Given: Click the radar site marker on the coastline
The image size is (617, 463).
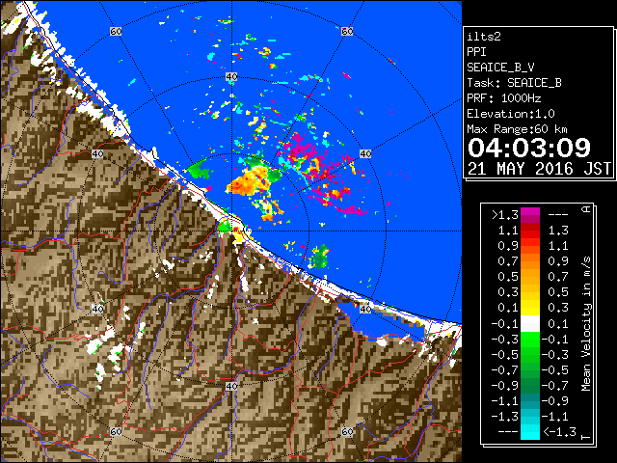Looking at the screenshot, I should coord(235,230).
